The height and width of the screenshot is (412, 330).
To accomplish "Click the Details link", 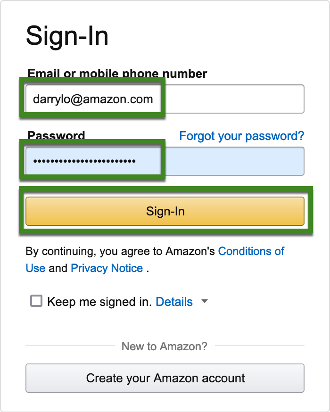I will coord(174,302).
